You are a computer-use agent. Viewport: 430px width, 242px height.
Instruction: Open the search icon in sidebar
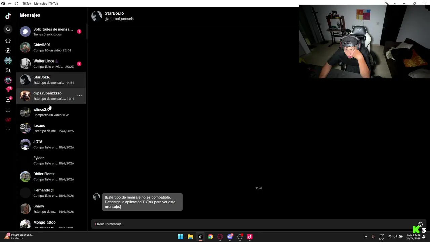pyautogui.click(x=8, y=29)
